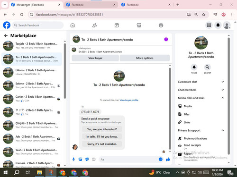237x177 pixels.
Task: Open the View buyer profile link
Action: tap(129, 100)
